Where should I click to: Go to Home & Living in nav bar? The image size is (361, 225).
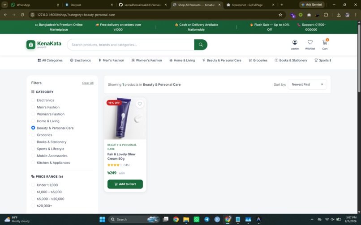click(182, 60)
